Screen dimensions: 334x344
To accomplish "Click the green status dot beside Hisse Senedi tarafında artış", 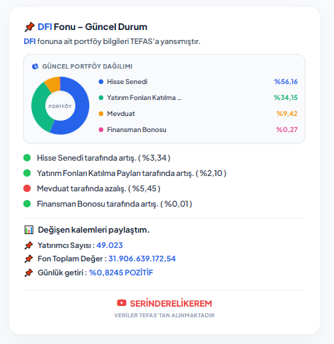I will coord(27,158).
